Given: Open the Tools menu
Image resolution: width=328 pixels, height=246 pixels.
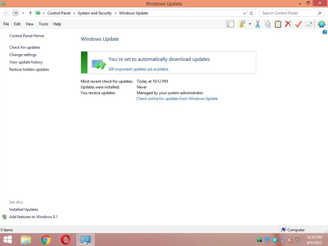Looking at the screenshot, I should [43, 24].
